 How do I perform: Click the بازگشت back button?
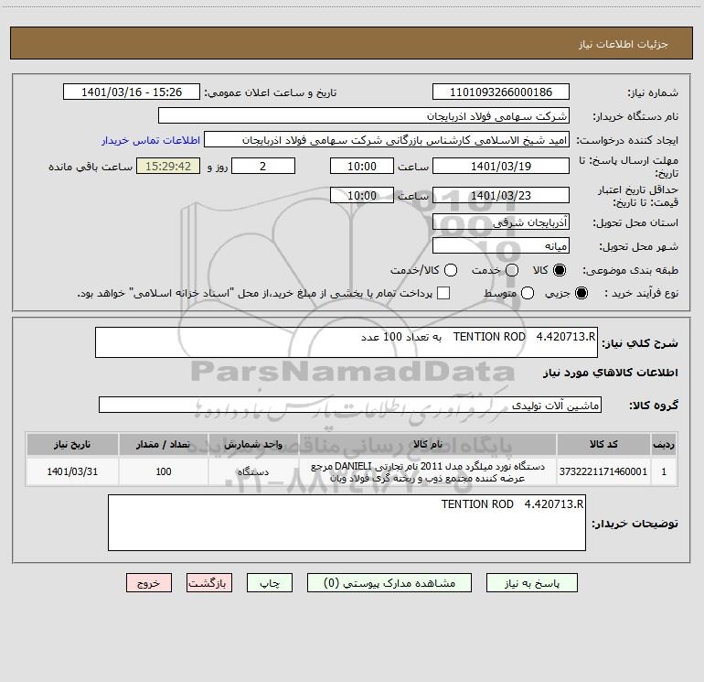tap(209, 583)
